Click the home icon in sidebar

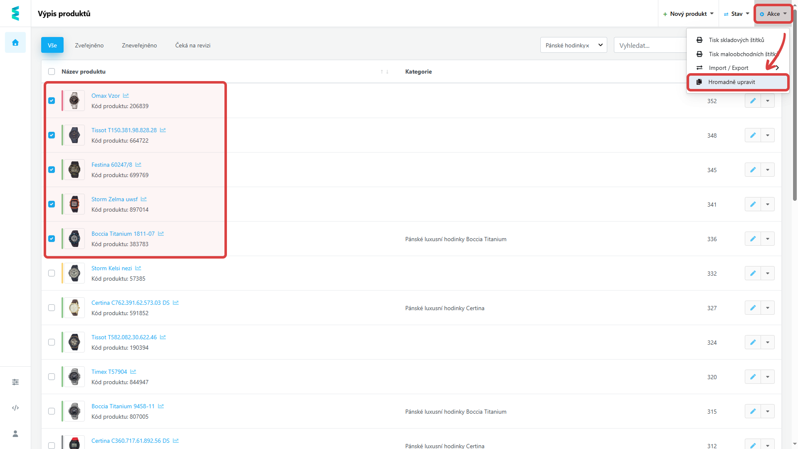pos(15,42)
